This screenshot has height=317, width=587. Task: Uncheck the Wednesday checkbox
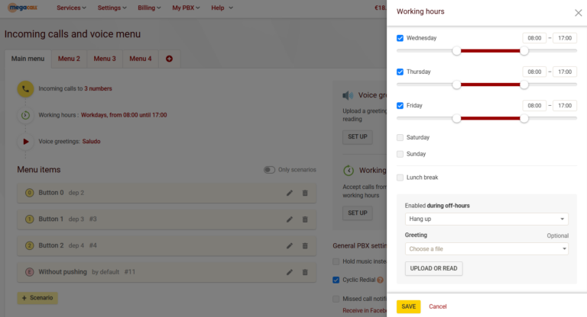[x=401, y=38]
